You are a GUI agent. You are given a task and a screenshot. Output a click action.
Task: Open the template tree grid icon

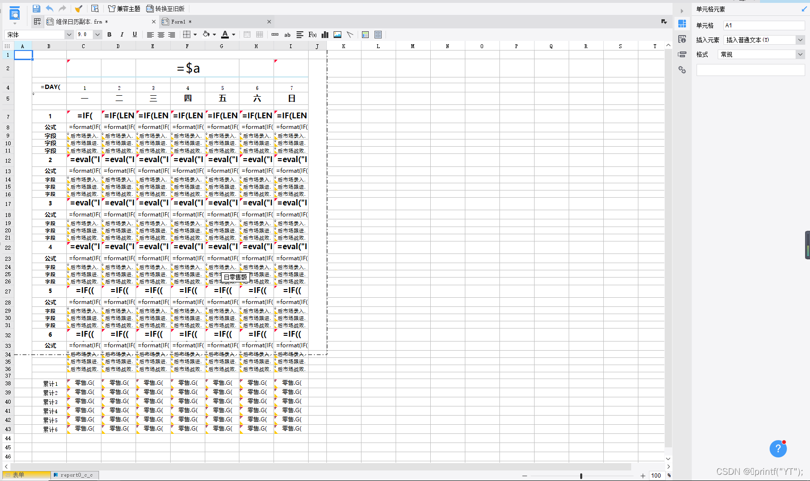click(37, 22)
